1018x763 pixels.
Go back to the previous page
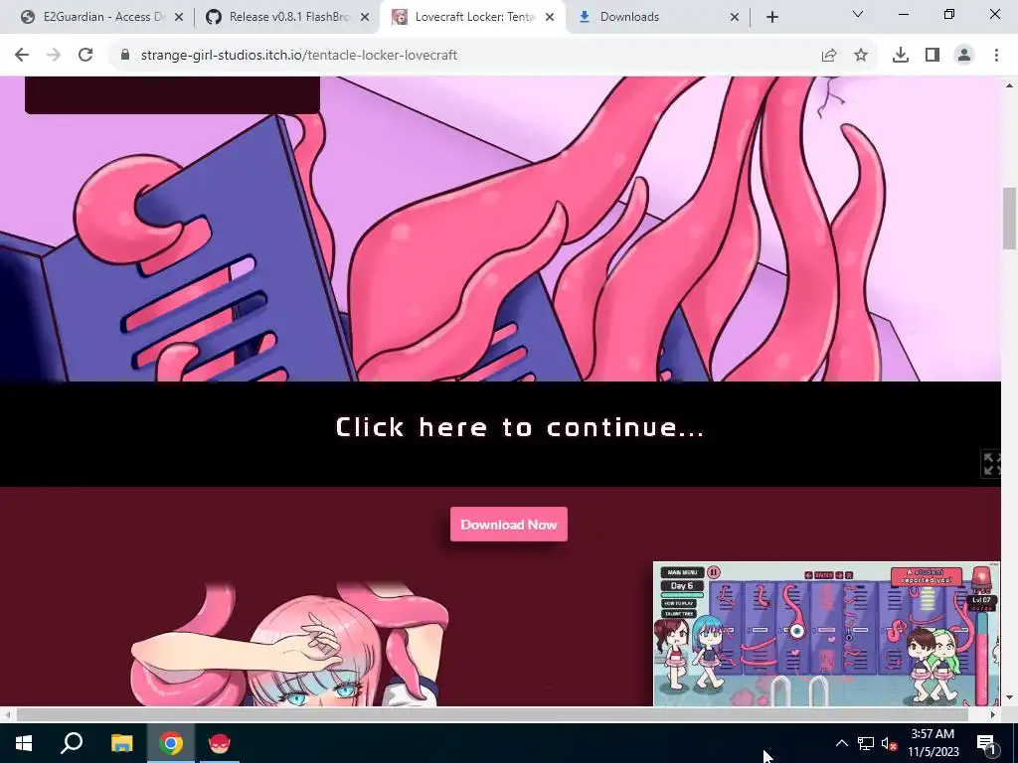click(22, 56)
